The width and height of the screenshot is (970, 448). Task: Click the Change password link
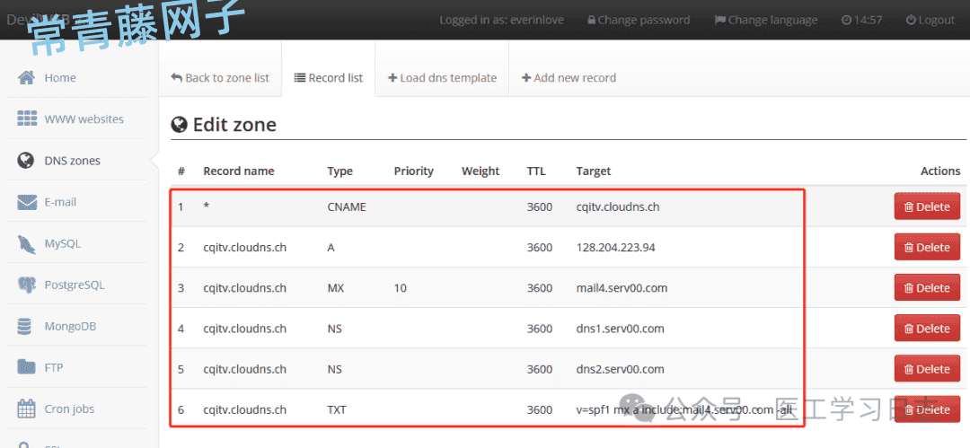(639, 20)
